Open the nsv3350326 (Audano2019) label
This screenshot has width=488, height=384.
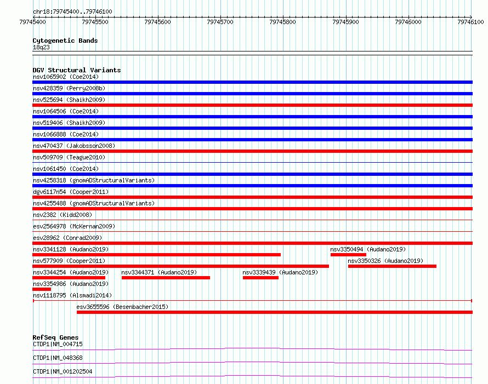385,261
